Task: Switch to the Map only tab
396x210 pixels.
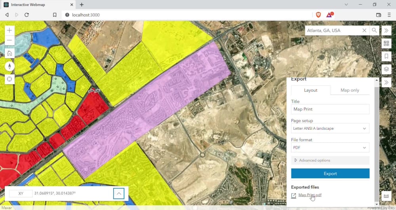Action: click(x=350, y=90)
